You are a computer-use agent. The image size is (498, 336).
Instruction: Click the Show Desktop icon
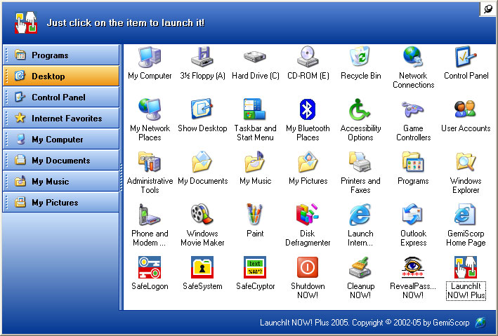202,109
